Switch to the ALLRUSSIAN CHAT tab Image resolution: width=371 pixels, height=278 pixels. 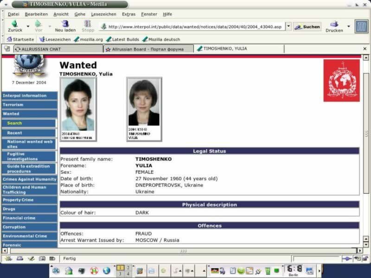click(x=58, y=49)
